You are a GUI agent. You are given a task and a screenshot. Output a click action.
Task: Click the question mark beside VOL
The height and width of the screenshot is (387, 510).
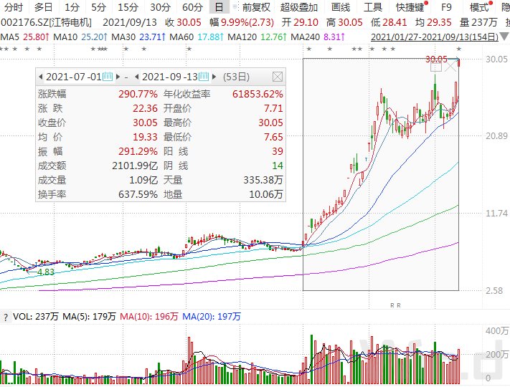tap(6, 316)
